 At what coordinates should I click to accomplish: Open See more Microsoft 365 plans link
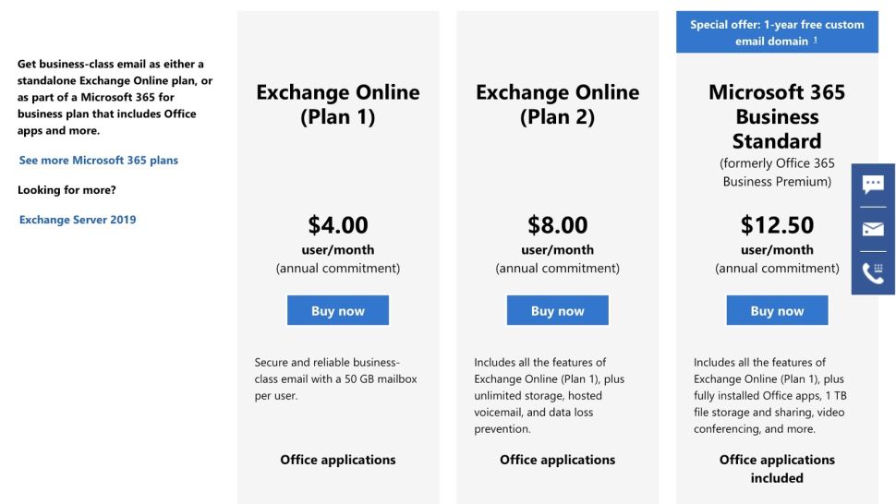pyautogui.click(x=98, y=161)
